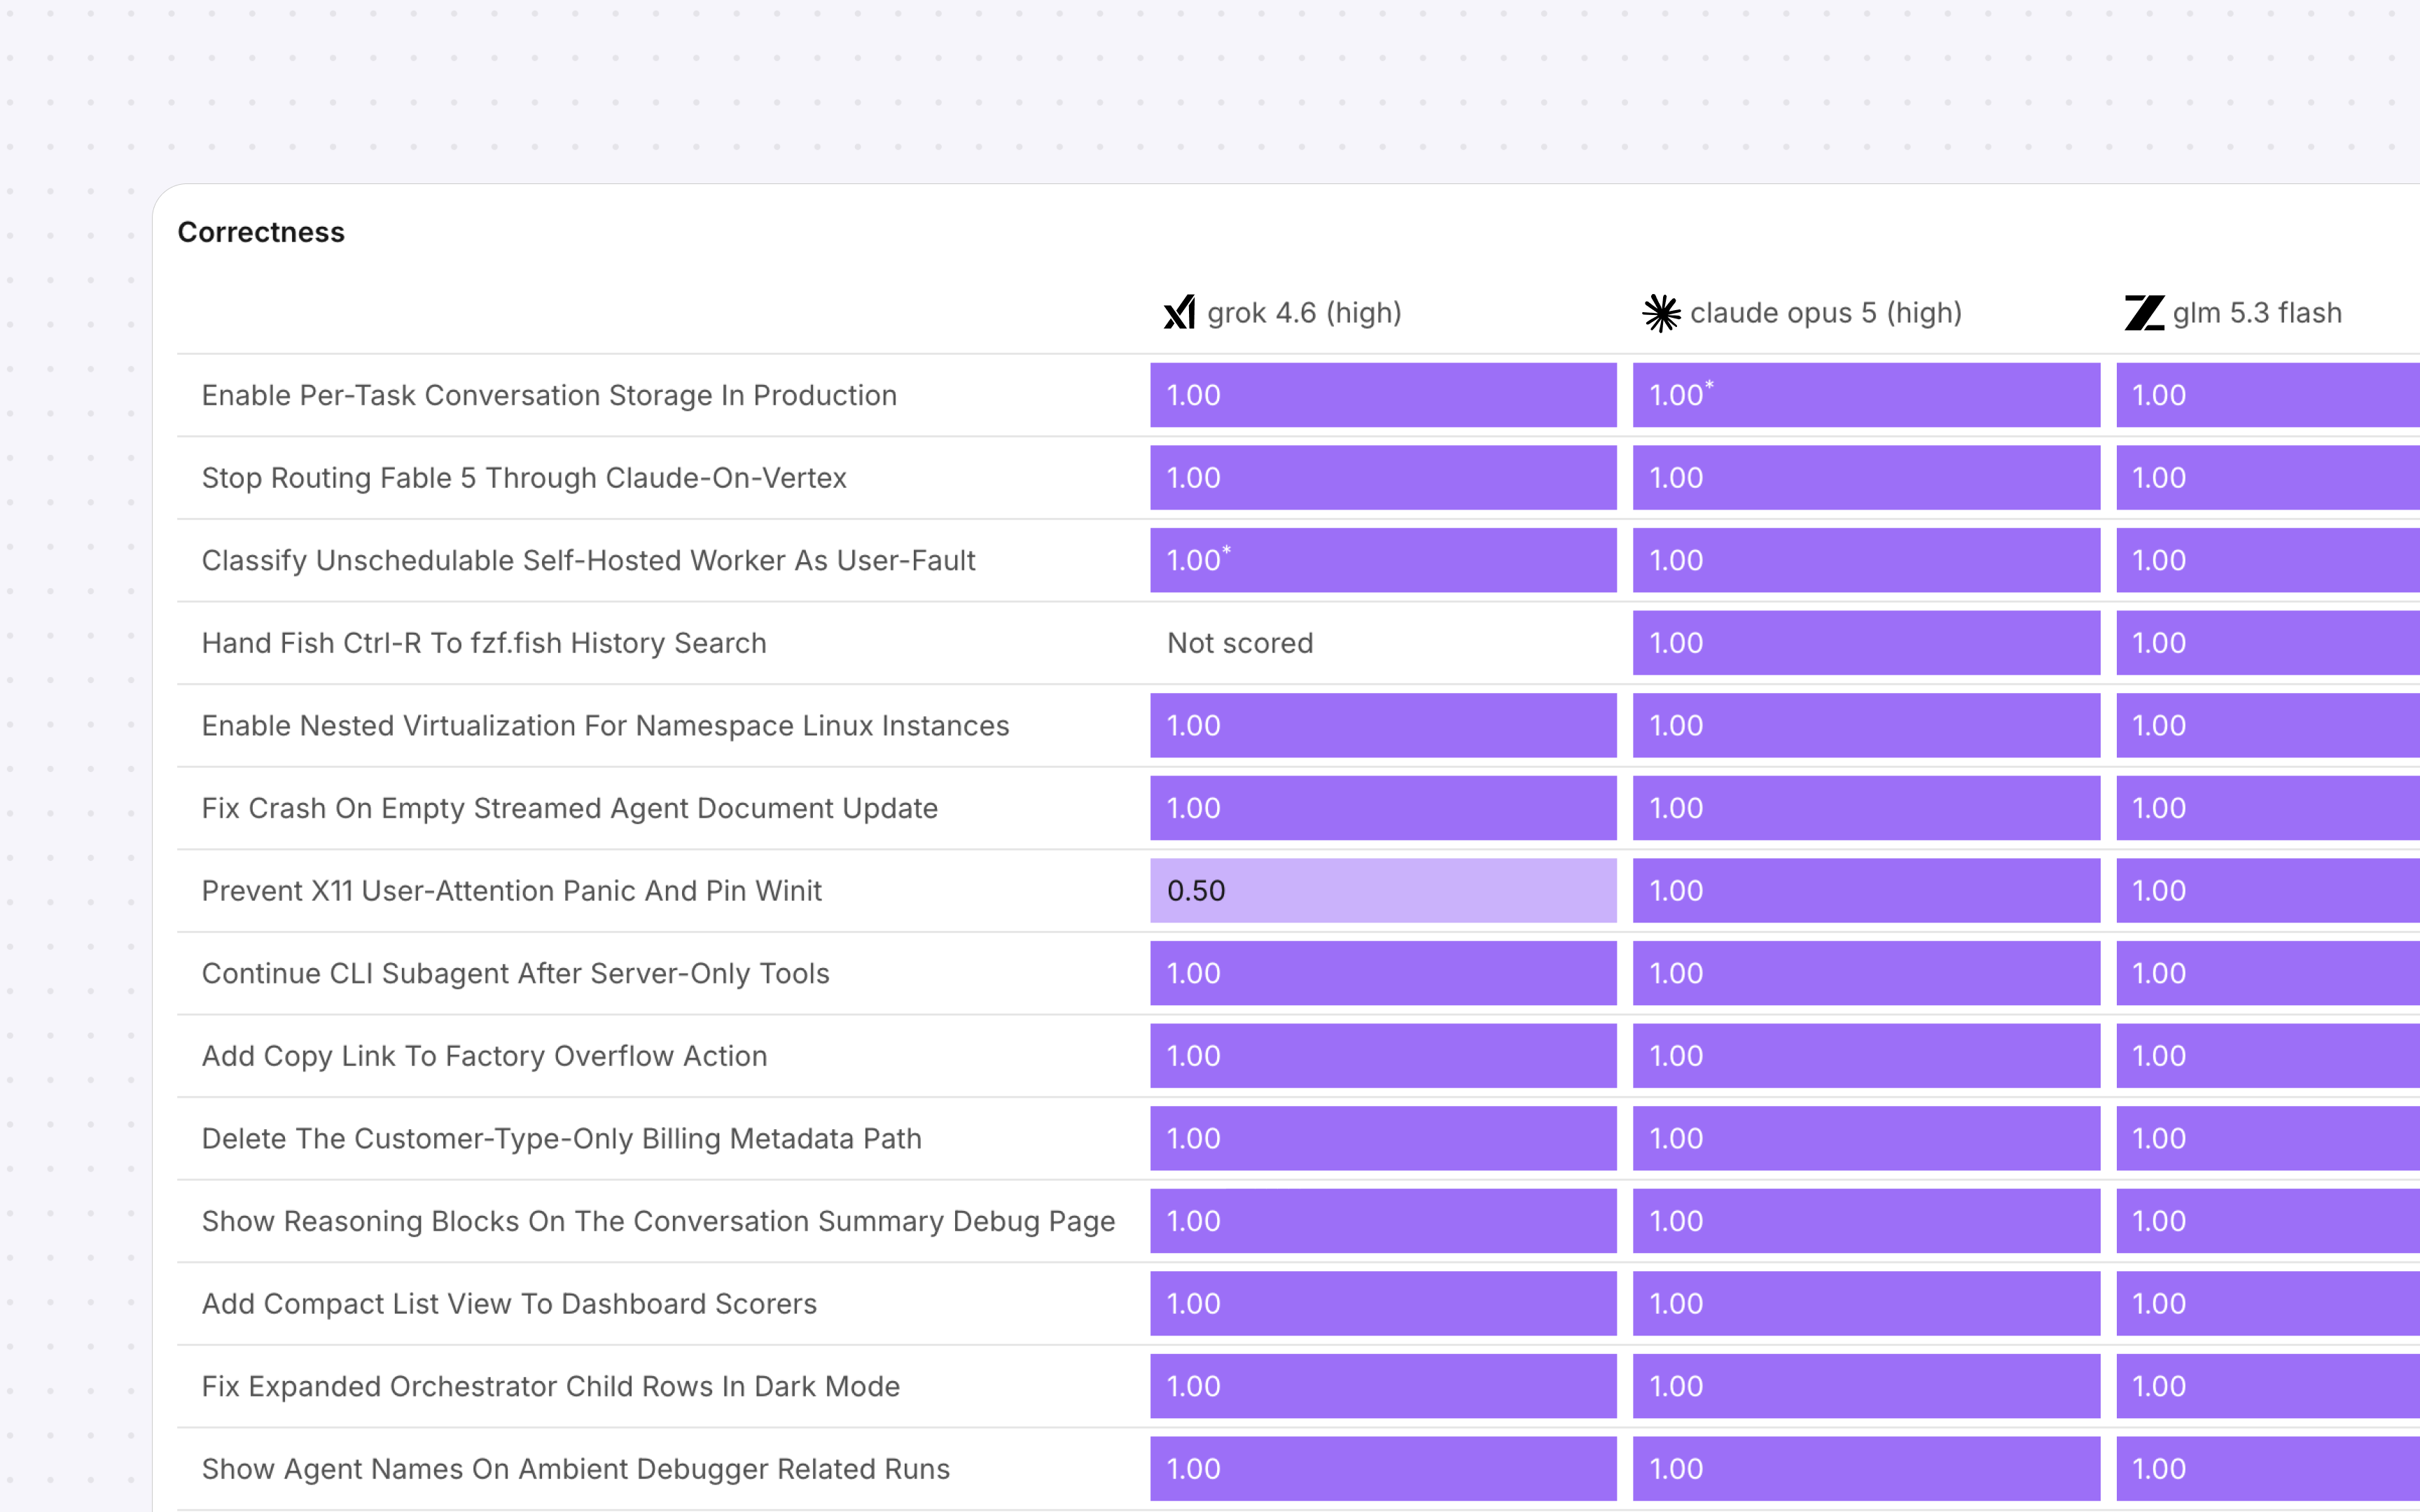Image resolution: width=2420 pixels, height=1512 pixels.
Task: Select glm 5.3 flash score for Stop Routing Fable 5
Action: (x=2268, y=478)
